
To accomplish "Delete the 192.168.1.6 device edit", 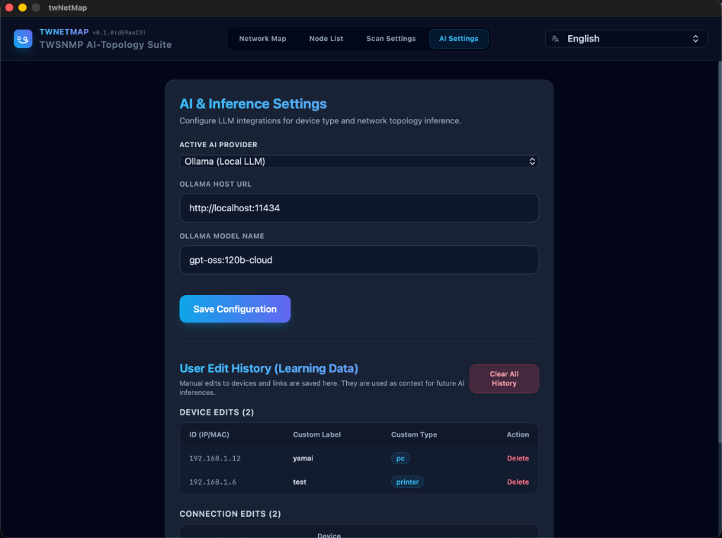I will click(x=518, y=482).
